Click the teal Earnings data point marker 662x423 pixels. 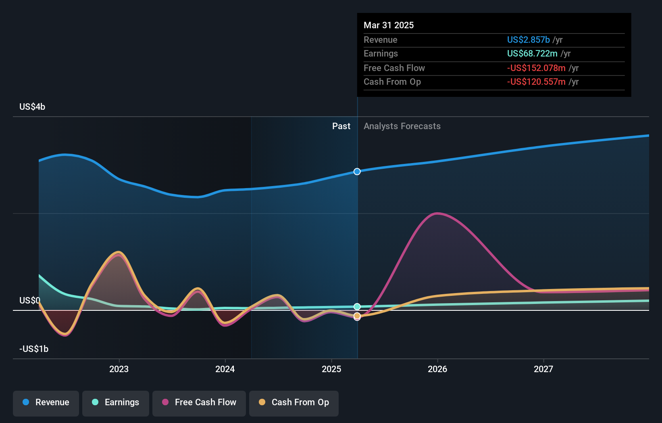[357, 307]
